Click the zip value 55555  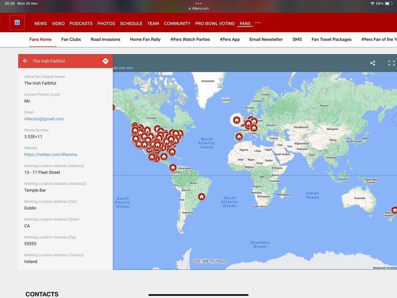click(x=30, y=244)
